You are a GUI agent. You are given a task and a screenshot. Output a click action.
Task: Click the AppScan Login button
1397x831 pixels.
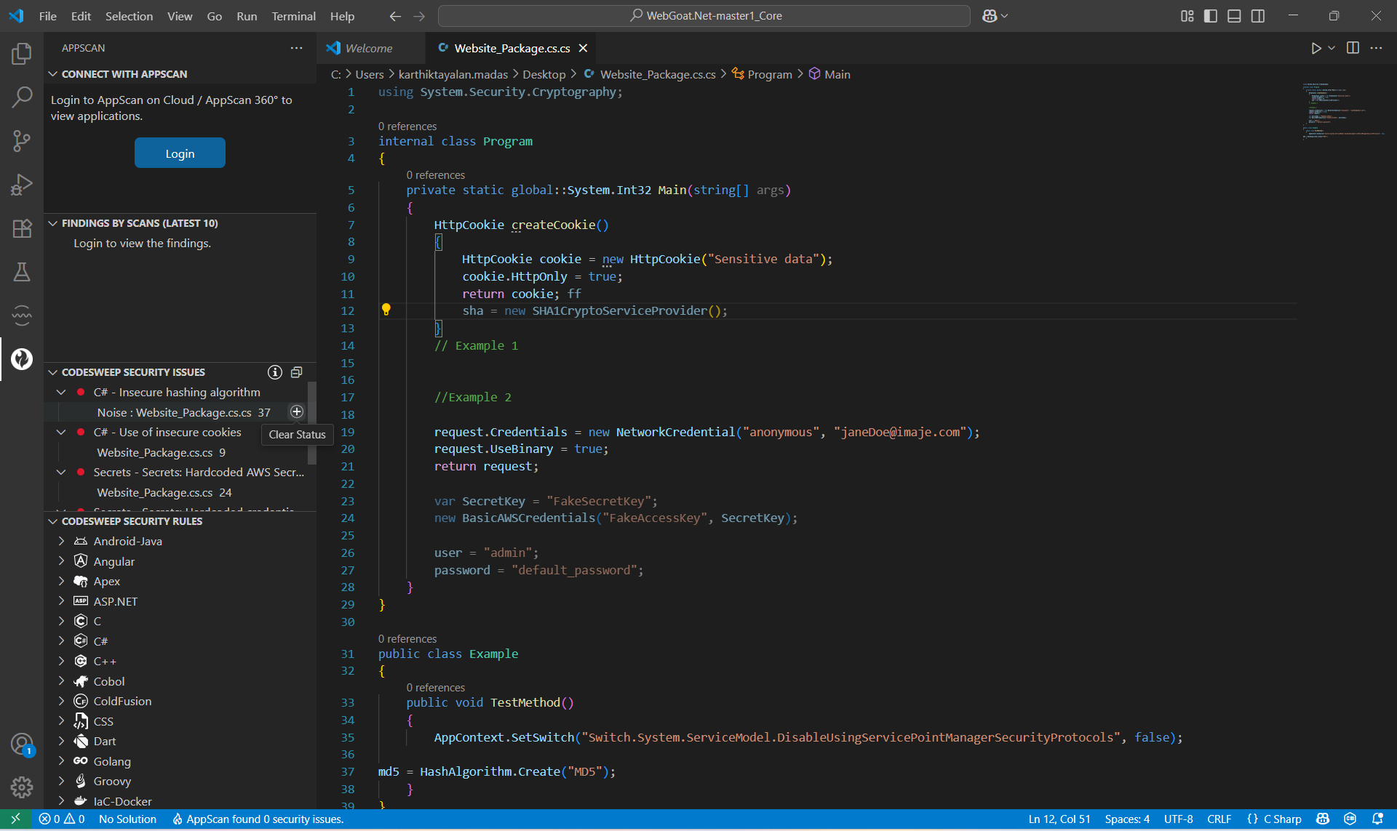click(180, 153)
